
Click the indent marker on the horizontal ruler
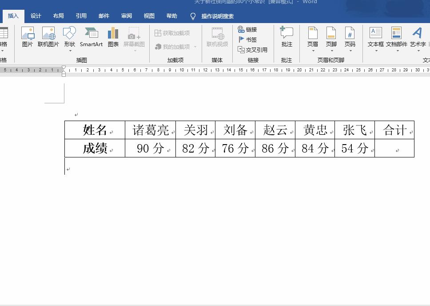64,69
